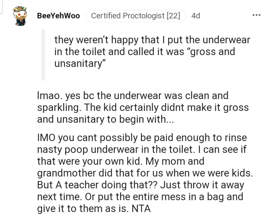272x219 pixels.
Task: Open the BeeYehWoo username profile link
Action: [x=58, y=16]
